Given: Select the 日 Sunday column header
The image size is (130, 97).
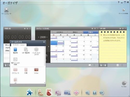Looking at the screenshot, I should pos(54,35).
